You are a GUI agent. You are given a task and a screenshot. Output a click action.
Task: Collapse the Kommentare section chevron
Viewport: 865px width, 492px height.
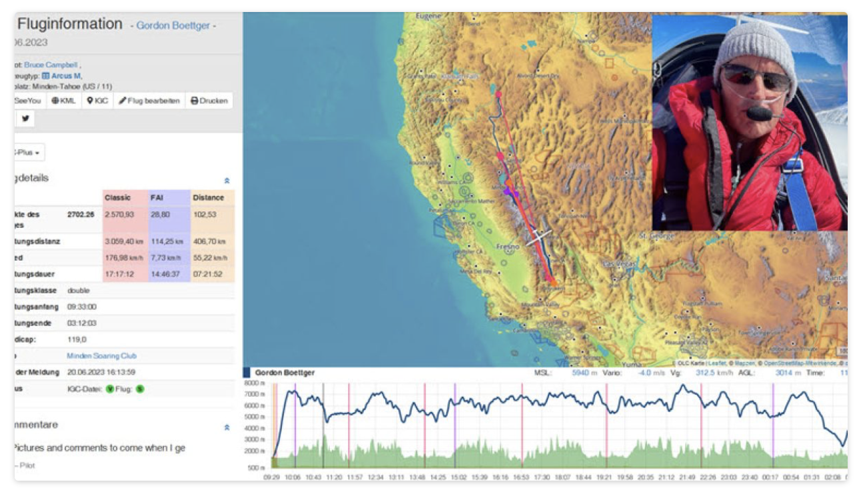tap(227, 427)
